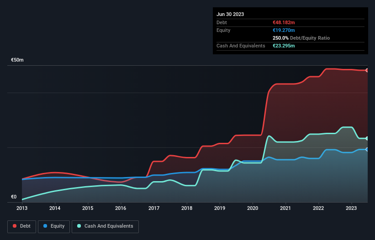Click the blue Equity legend dot

click(x=45, y=226)
